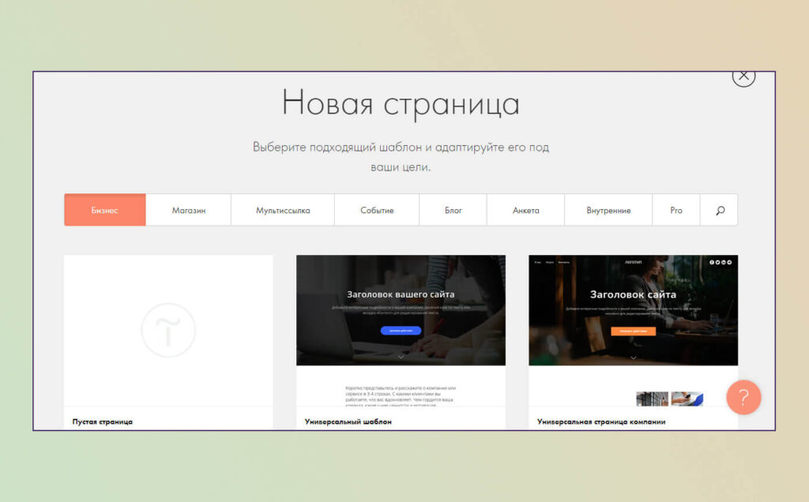Choose the Анкета tab
The width and height of the screenshot is (809, 502).
coord(525,210)
